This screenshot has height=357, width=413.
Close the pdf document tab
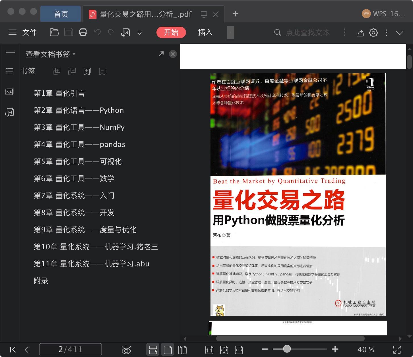point(216,14)
